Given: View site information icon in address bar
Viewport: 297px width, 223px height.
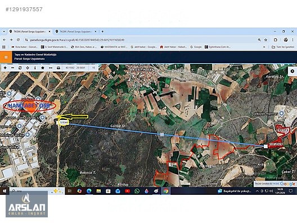Looking at the screenshot, I should 26,40.
